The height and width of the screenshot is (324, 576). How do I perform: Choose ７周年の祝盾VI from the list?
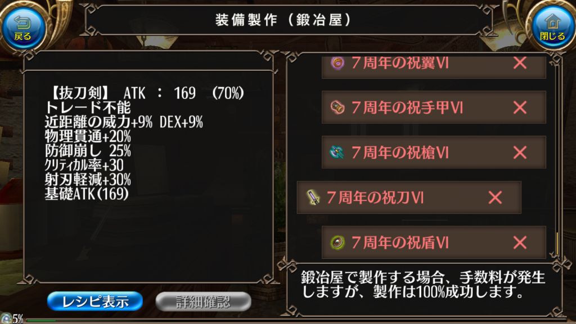(x=434, y=242)
